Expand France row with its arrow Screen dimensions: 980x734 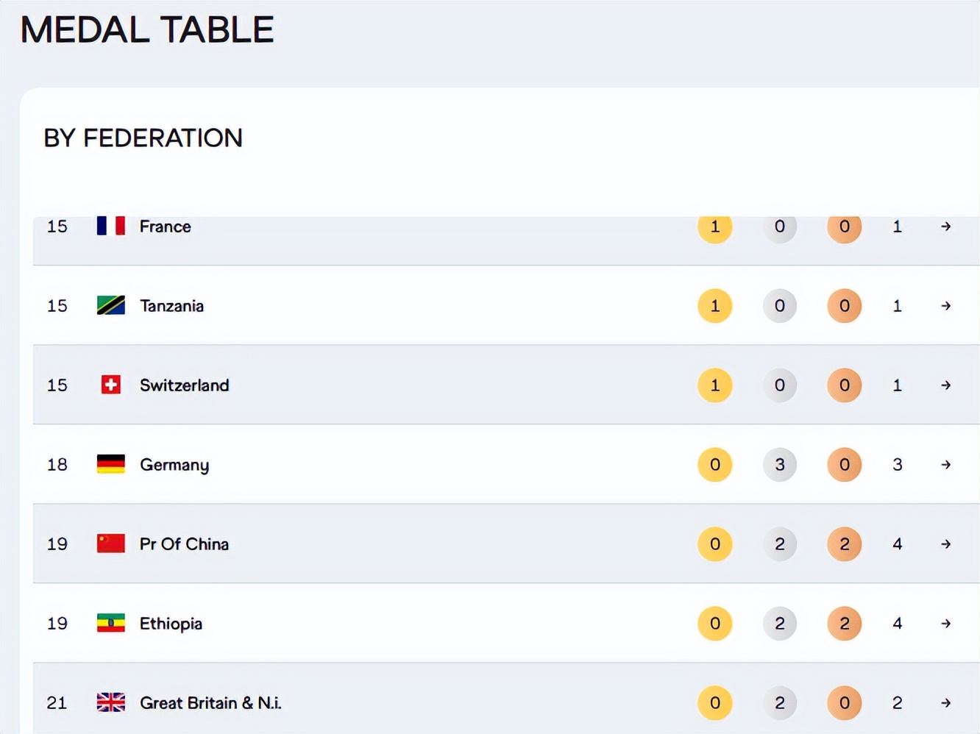[946, 227]
